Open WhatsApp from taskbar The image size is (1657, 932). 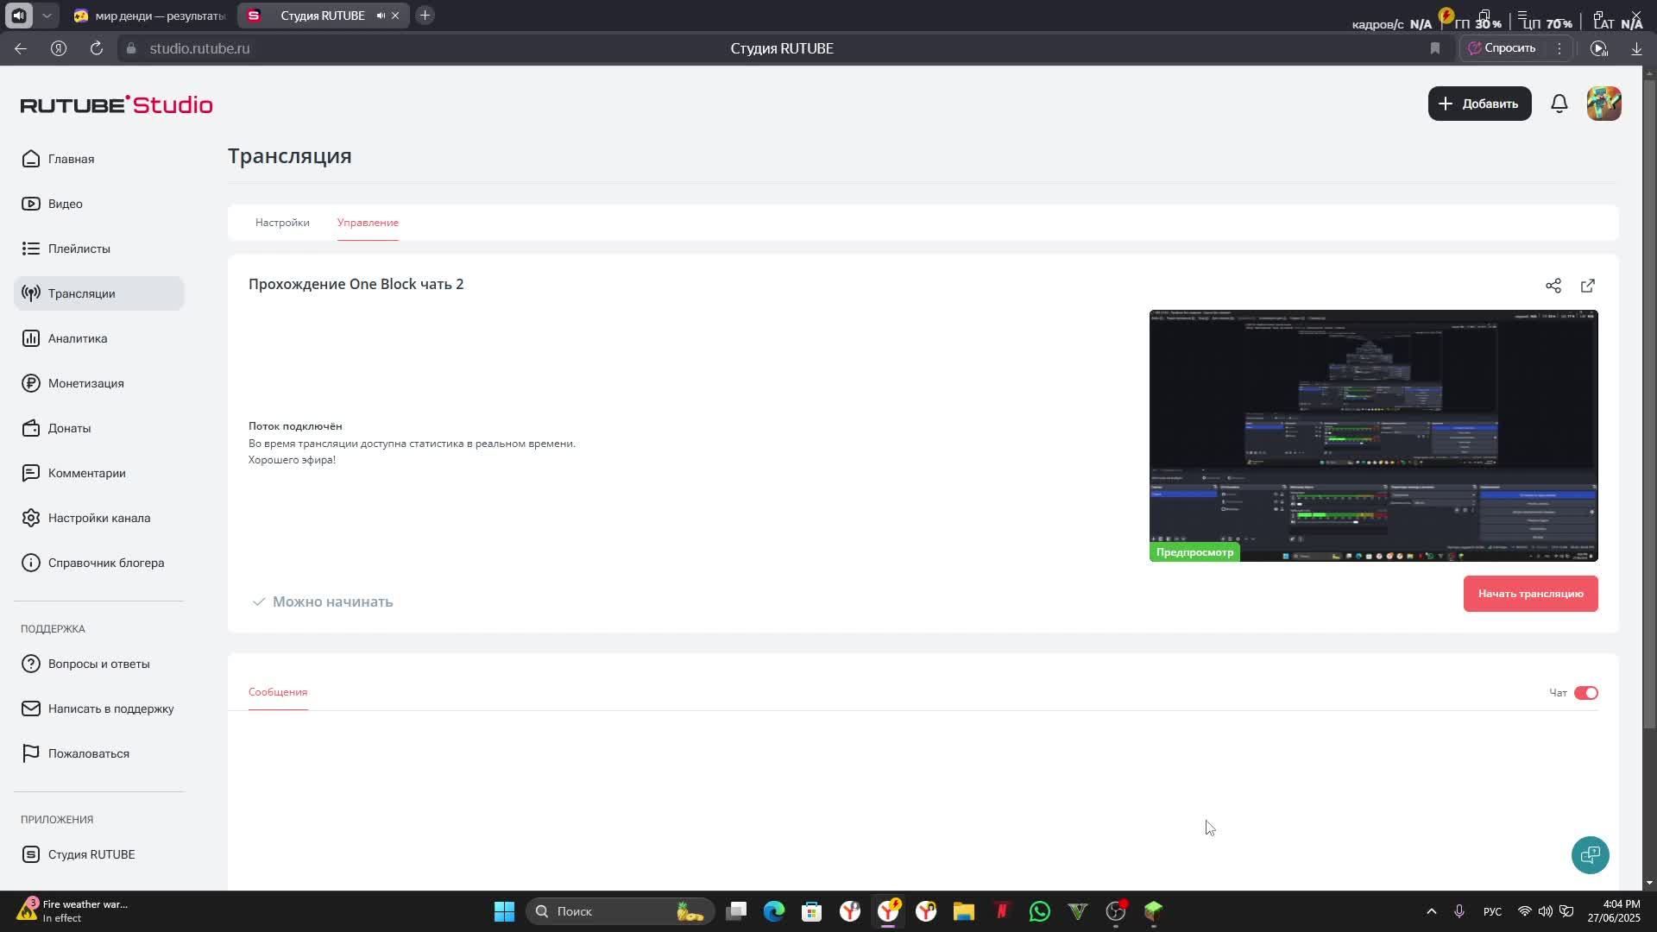coord(1039,911)
